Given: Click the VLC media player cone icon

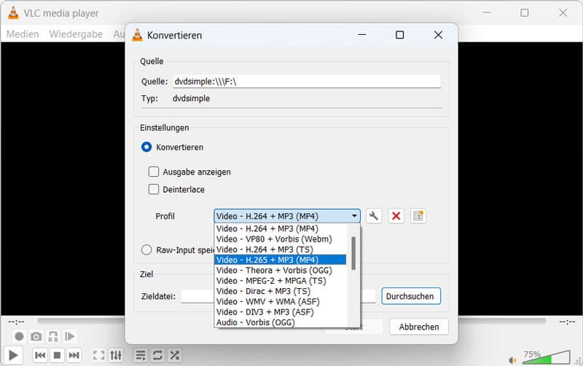Looking at the screenshot, I should click(x=13, y=12).
